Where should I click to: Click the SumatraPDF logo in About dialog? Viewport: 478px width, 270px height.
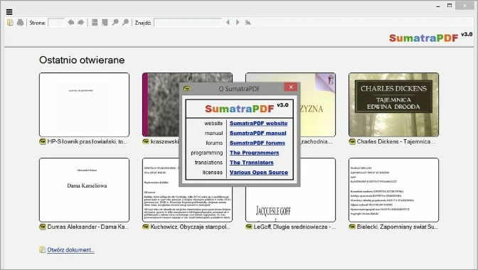click(240, 109)
